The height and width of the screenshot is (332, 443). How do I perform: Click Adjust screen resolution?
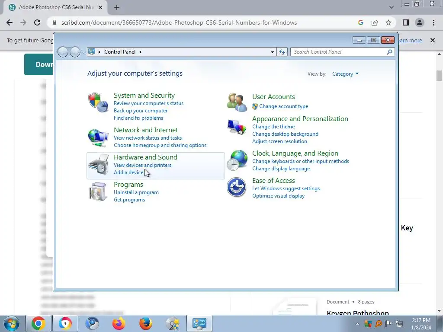[x=280, y=141]
